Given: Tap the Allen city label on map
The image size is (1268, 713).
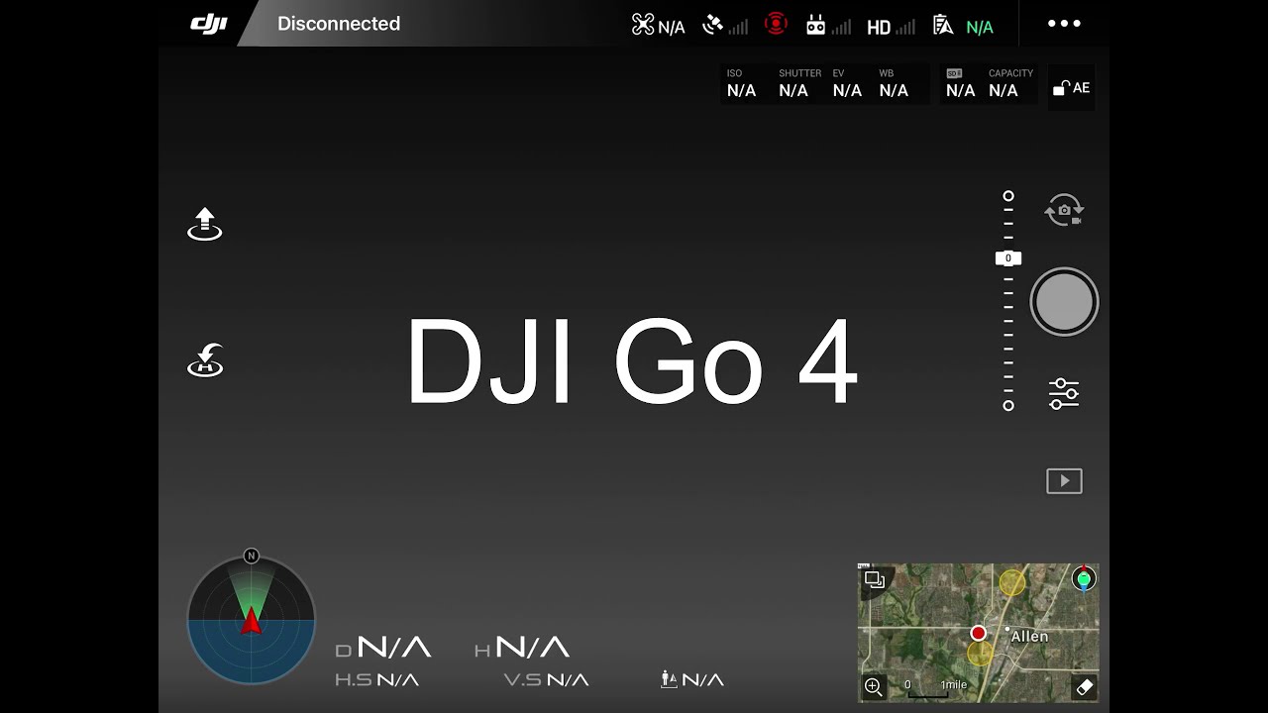Looking at the screenshot, I should click(1029, 637).
